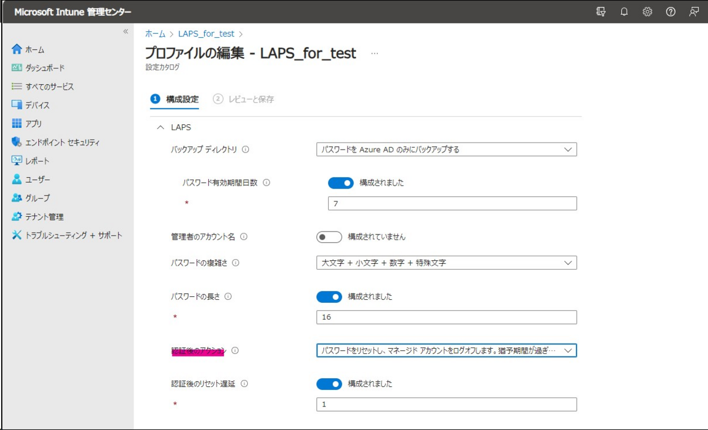Open the 認証後のアクション dropdown
The image size is (708, 430).
[x=447, y=350]
